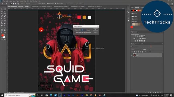Click the Windows taskbar search box
The image size is (174, 97).
coord(20,95)
